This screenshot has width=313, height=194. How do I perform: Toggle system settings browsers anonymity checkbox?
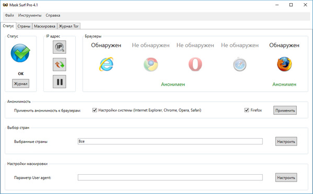point(95,110)
